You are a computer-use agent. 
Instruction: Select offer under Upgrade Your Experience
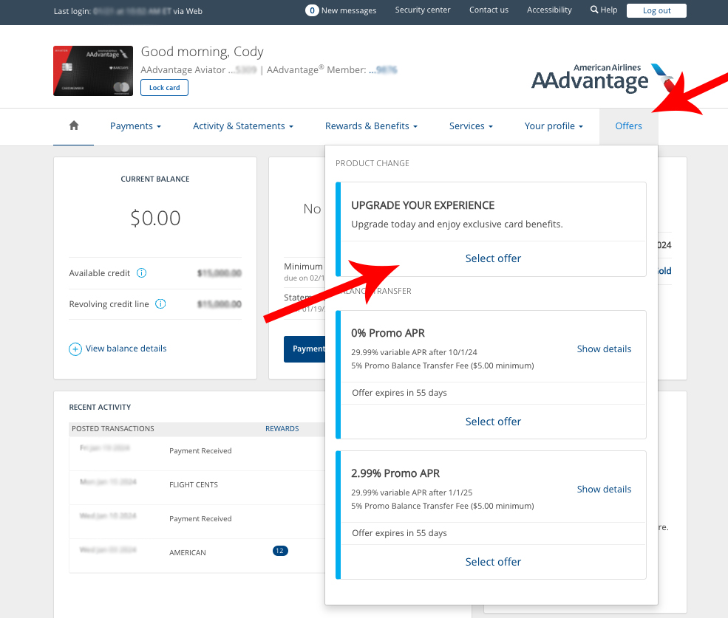493,258
